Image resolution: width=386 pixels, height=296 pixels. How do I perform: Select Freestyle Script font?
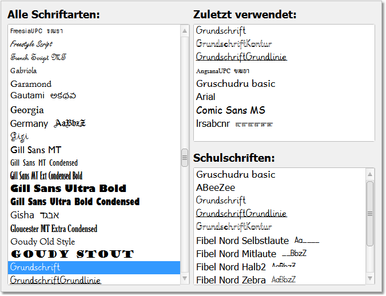click(94, 45)
